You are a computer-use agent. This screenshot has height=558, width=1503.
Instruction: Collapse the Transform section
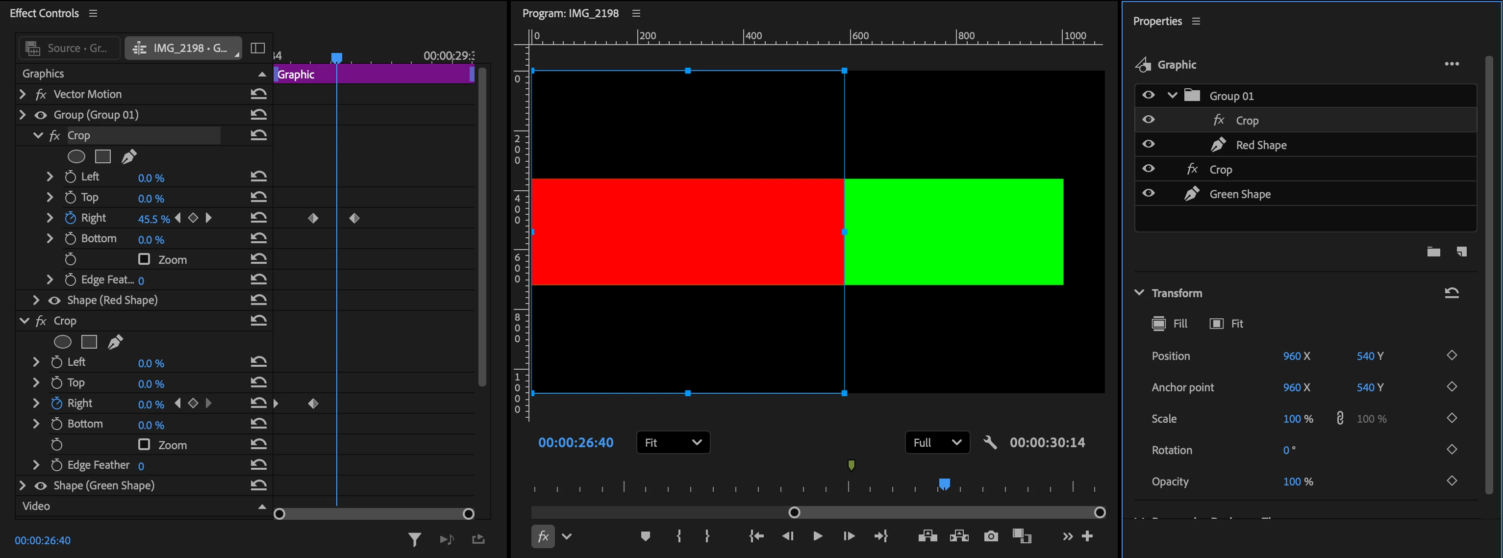(x=1139, y=292)
